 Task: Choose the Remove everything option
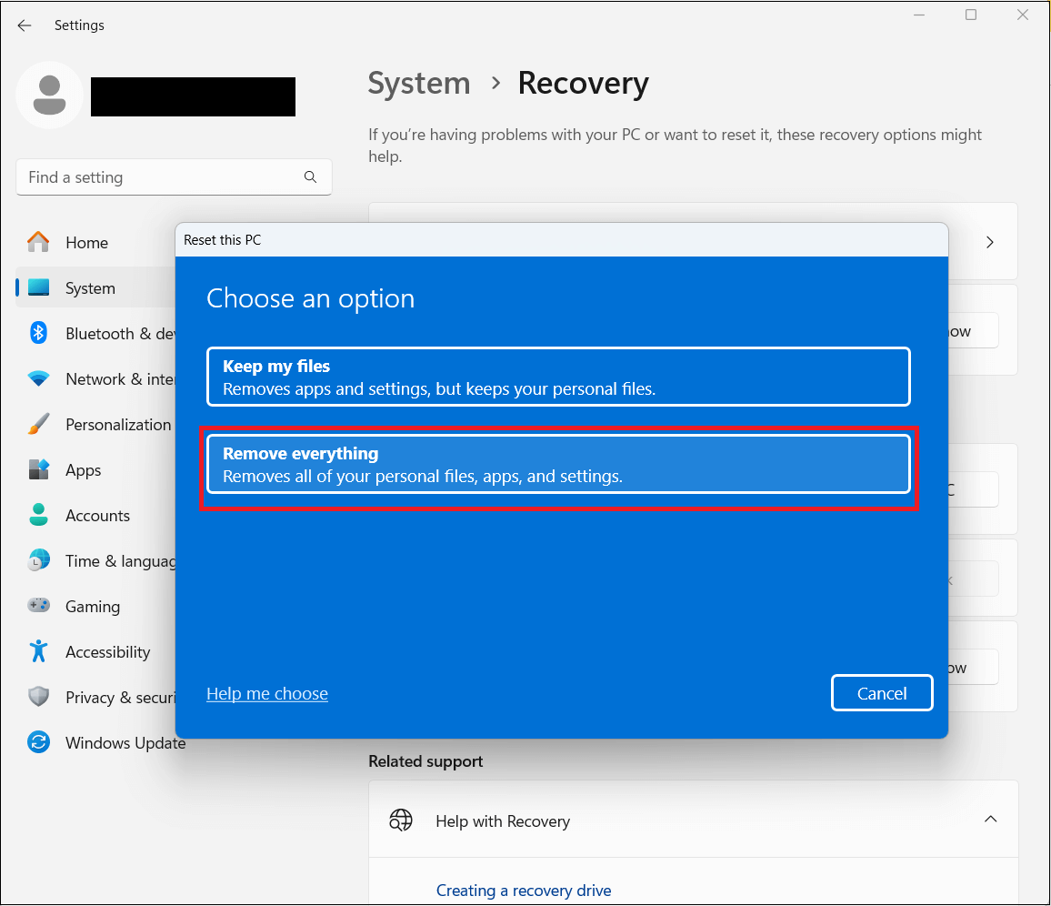[x=558, y=464]
